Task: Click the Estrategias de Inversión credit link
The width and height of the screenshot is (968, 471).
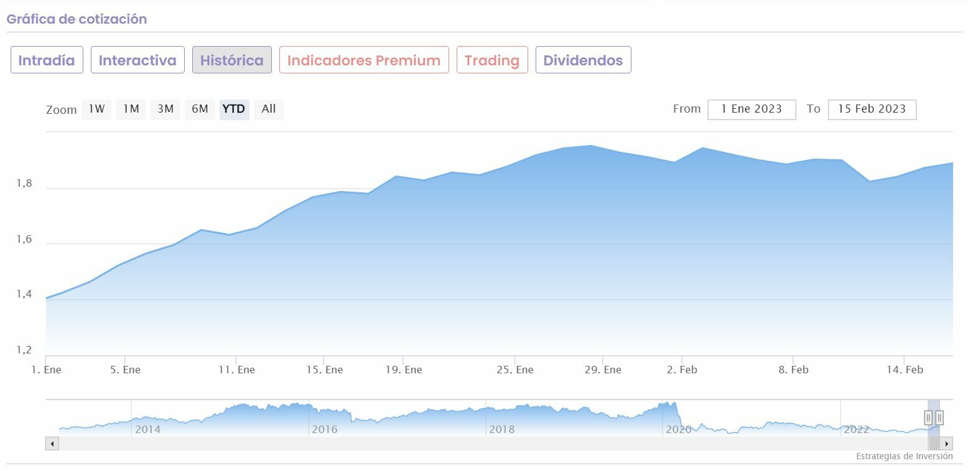Action: point(904,456)
